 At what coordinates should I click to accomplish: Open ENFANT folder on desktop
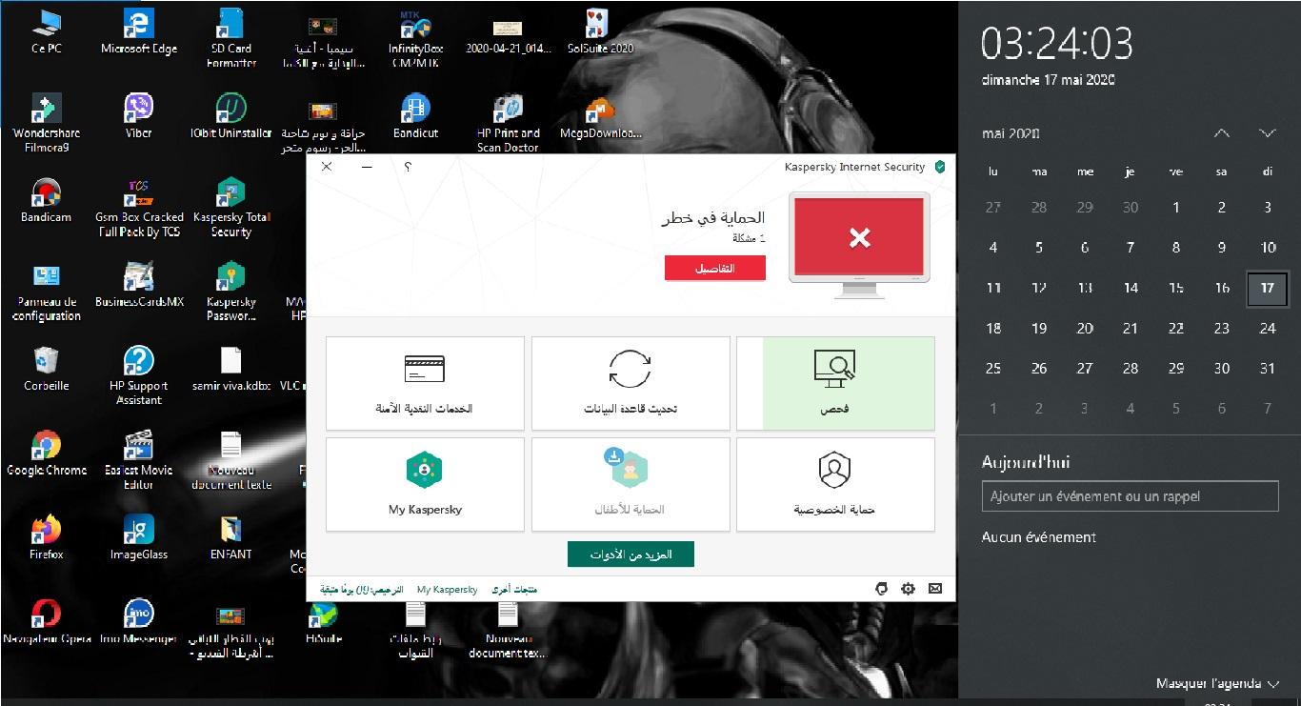231,537
